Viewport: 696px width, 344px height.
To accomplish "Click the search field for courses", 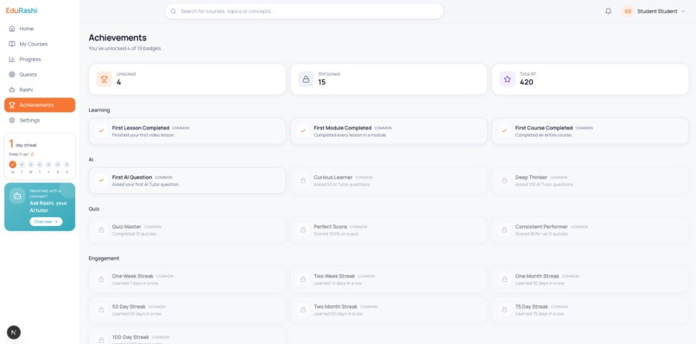I will click(x=304, y=11).
